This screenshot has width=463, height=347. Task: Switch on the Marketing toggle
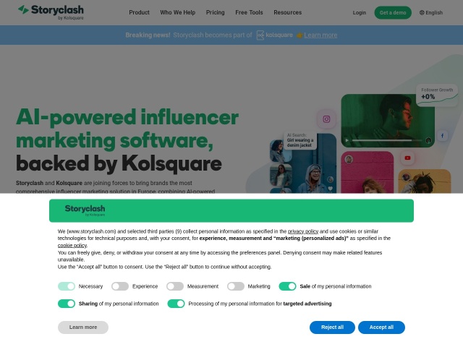pyautogui.click(x=236, y=286)
